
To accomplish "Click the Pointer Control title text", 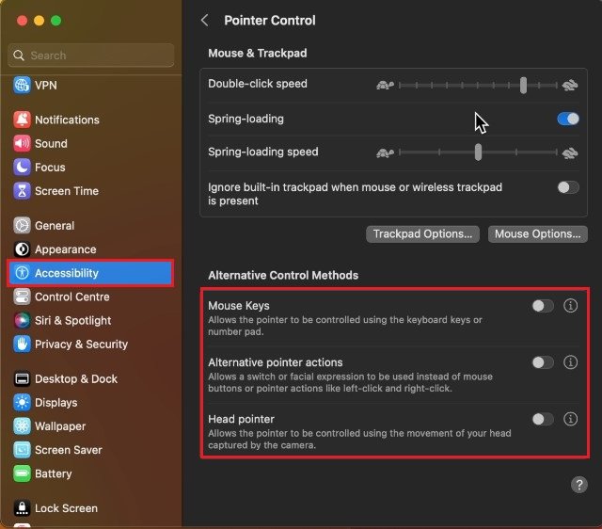I will pyautogui.click(x=270, y=21).
